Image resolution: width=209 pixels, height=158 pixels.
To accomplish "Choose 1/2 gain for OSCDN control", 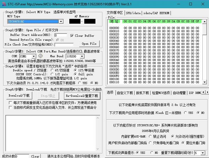I will 52,74.
